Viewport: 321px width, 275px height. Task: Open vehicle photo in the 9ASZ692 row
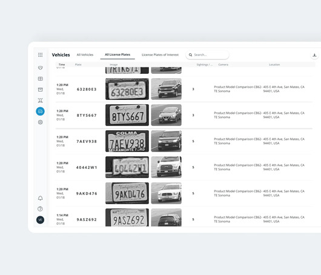166,217
